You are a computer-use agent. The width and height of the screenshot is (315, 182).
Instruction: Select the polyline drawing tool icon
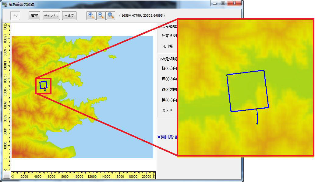15,15
